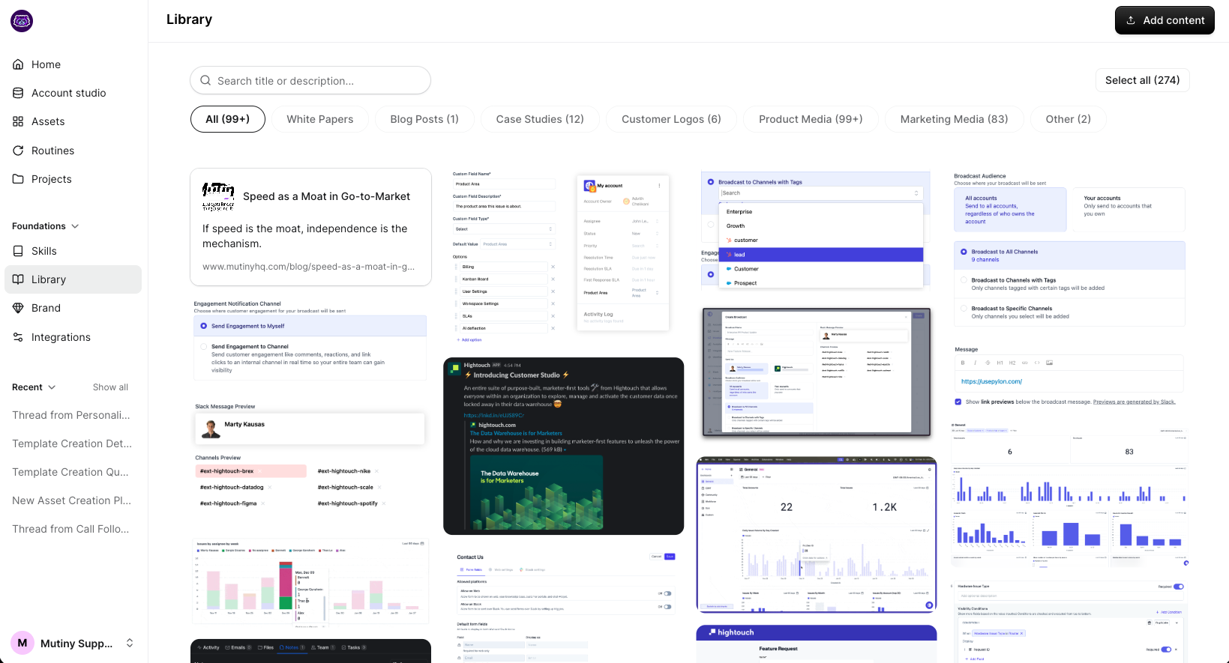Click Select all (274)
This screenshot has height=663, width=1229.
coord(1143,80)
